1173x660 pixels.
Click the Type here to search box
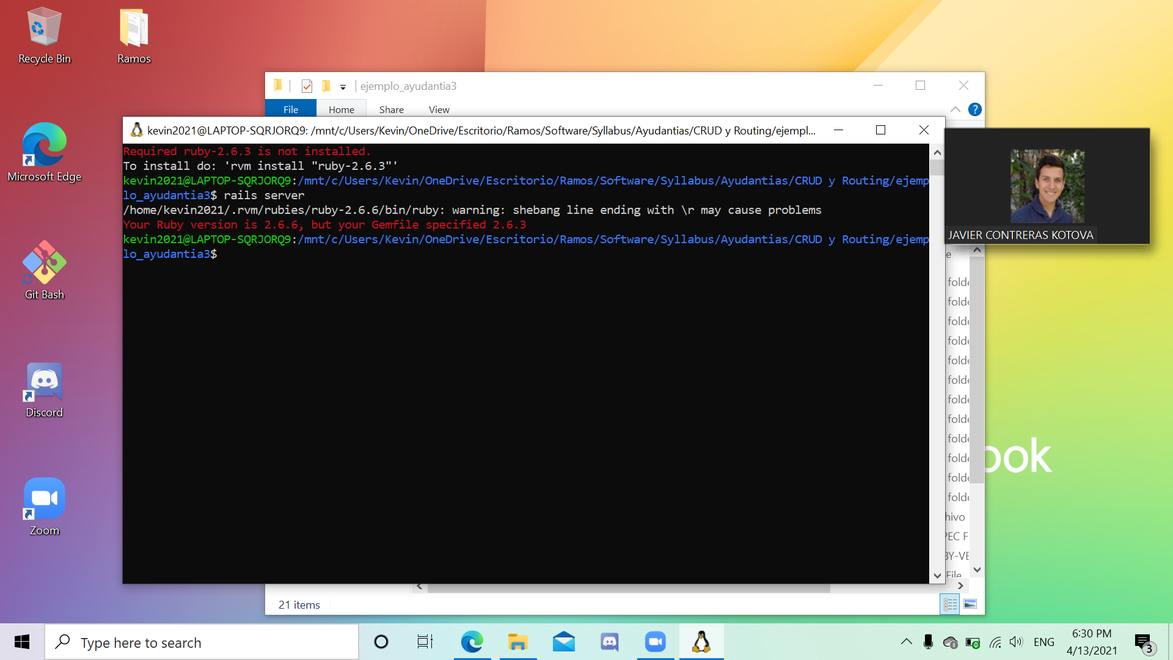202,642
